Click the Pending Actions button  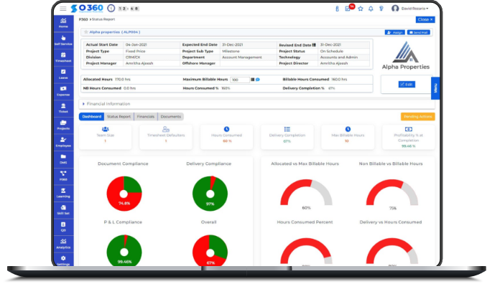pyautogui.click(x=418, y=117)
